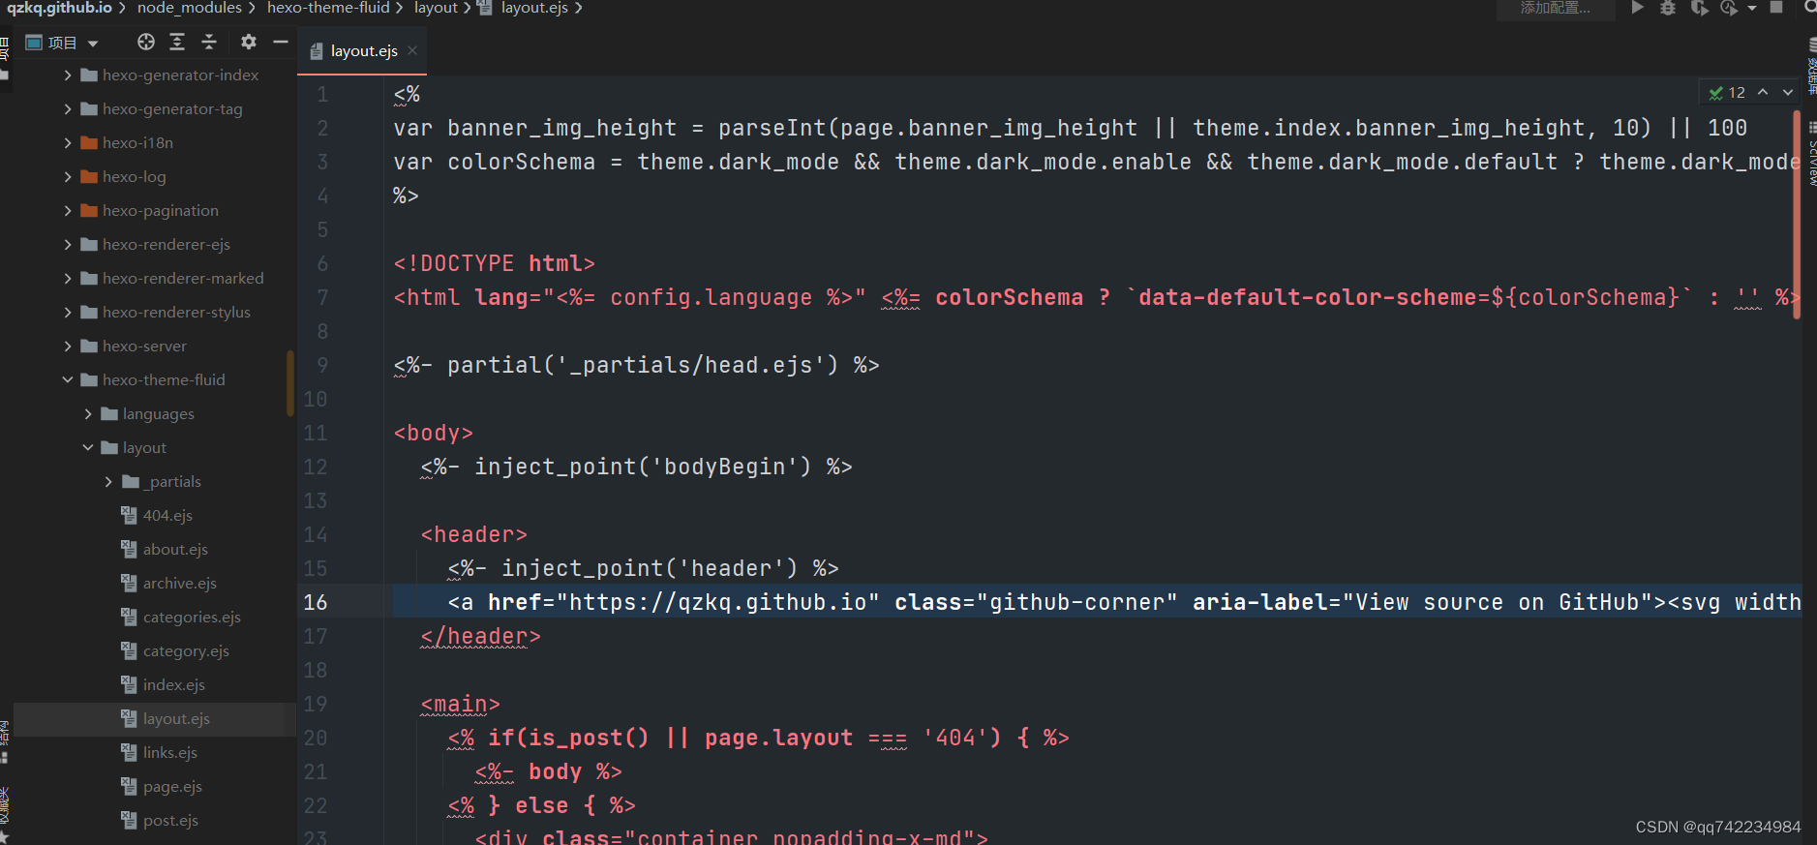
Task: Click the Collapse All icon in project panel
Action: [209, 42]
